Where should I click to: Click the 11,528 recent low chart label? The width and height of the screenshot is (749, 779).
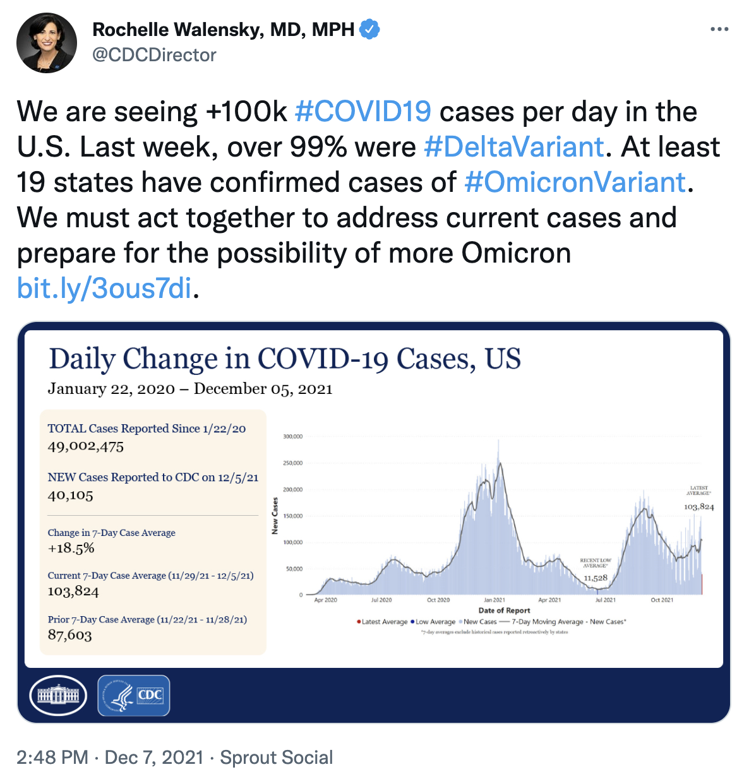pos(595,578)
